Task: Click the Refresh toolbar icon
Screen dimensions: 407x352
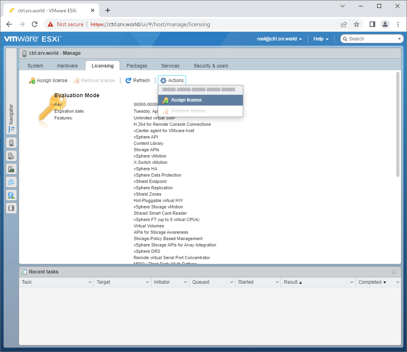Action: click(x=137, y=80)
